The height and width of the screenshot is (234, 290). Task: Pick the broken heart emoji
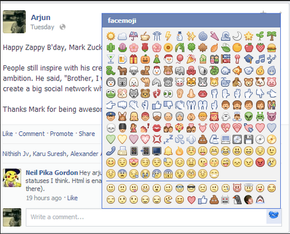pos(214,128)
